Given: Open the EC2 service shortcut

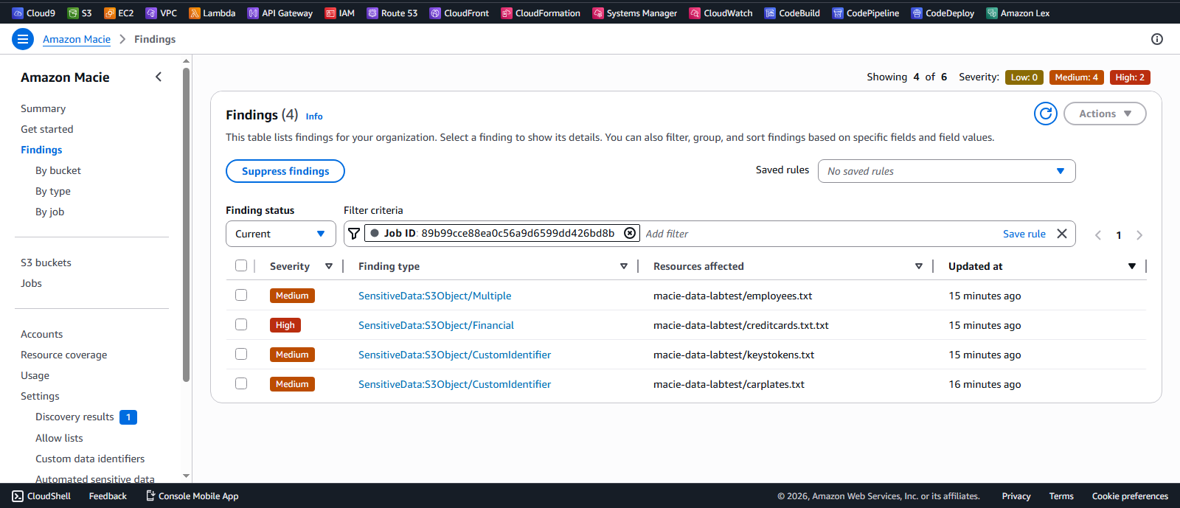Looking at the screenshot, I should 119,13.
